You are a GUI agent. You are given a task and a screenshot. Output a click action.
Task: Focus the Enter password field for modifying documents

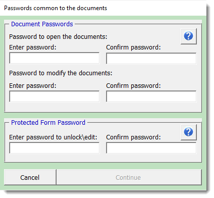(x=55, y=96)
